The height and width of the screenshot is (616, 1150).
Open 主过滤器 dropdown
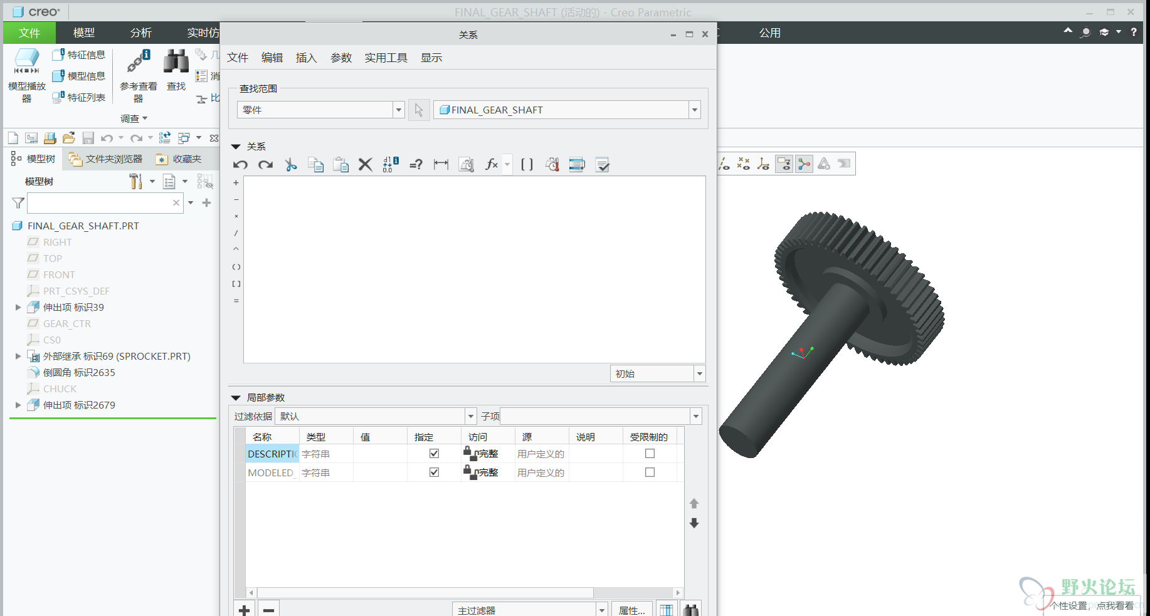point(602,610)
